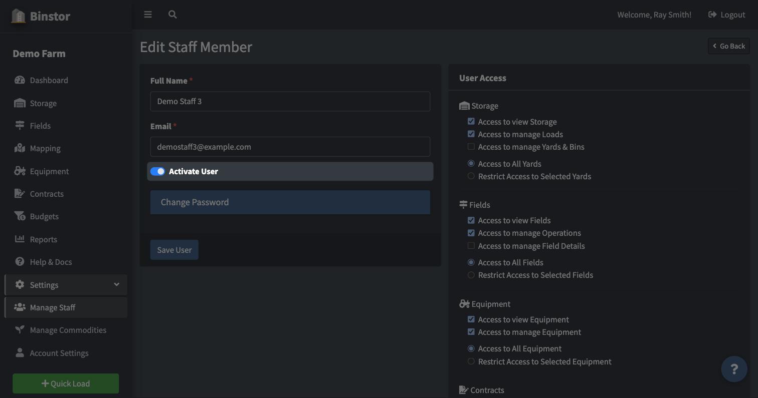Uncheck Access to manage Loads
The height and width of the screenshot is (398, 758).
471,134
